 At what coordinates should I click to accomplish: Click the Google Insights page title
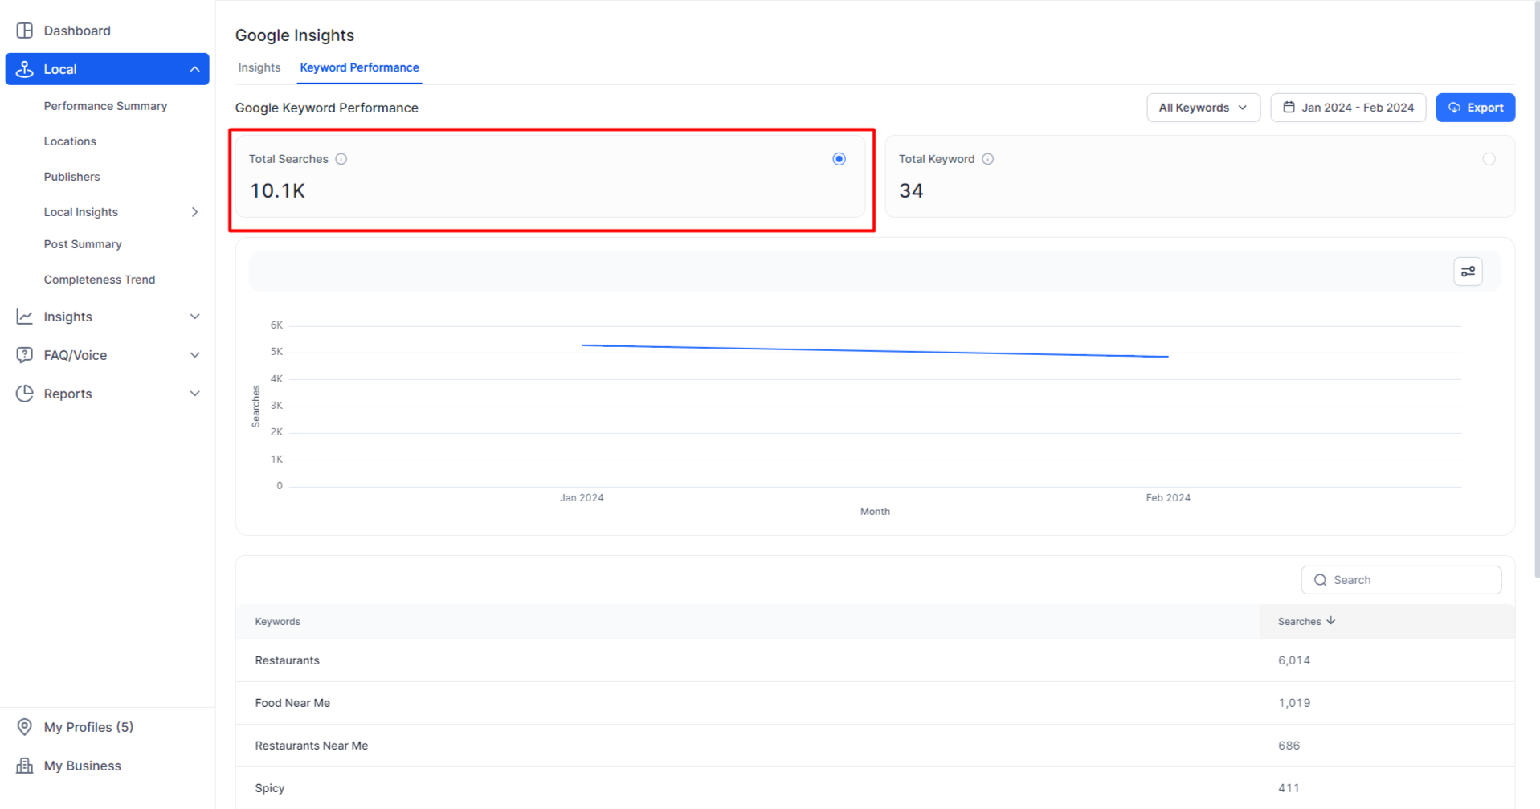tap(294, 35)
